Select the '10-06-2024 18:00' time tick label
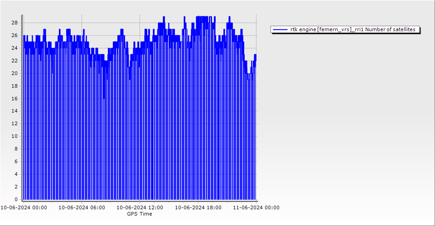This screenshot has width=435, height=226. click(x=198, y=208)
